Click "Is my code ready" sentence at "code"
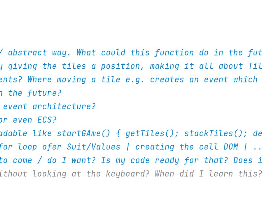This screenshot has height=197, width=263. point(140,160)
